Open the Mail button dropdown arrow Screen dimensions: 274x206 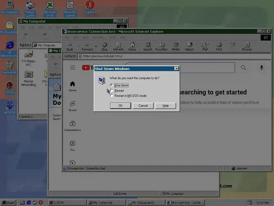(x=208, y=45)
